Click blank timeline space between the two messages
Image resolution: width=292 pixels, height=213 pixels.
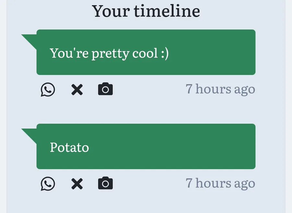(x=146, y=110)
